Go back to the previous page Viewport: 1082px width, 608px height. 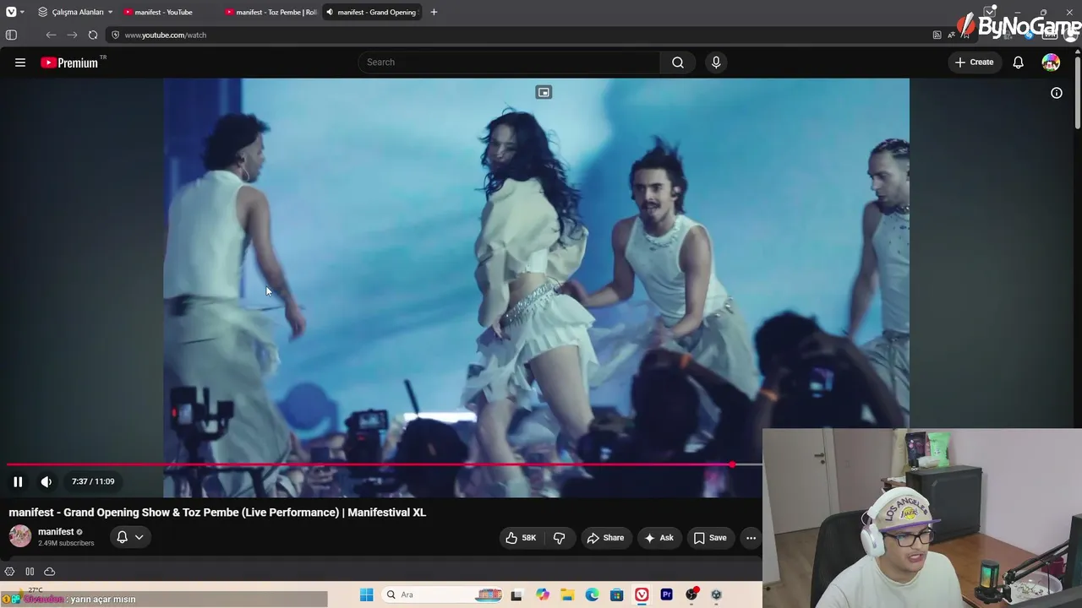(x=51, y=35)
